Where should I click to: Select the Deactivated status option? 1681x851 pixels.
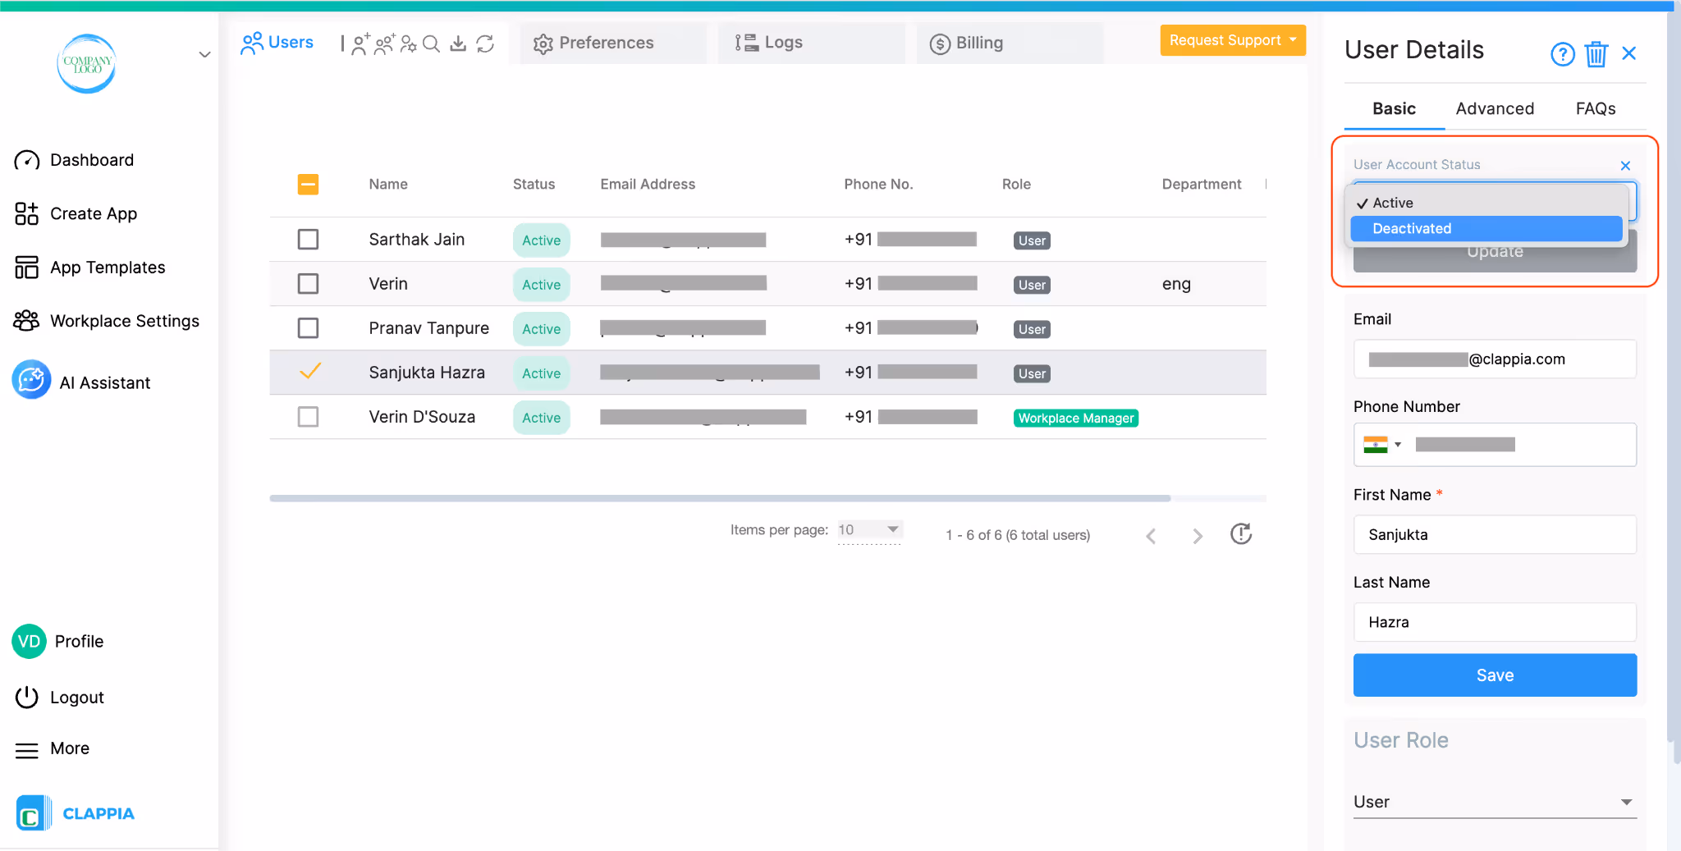tap(1486, 229)
